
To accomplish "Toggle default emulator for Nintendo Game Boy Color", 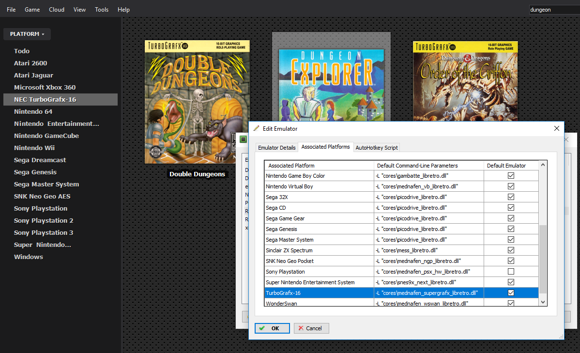I will [x=511, y=175].
